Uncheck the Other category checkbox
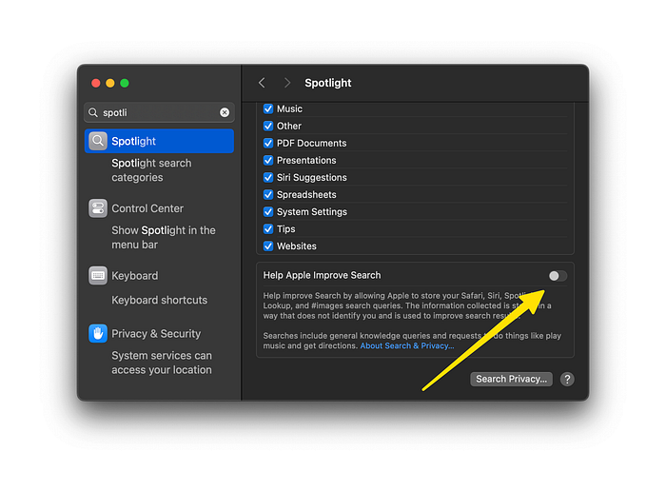 coord(268,126)
